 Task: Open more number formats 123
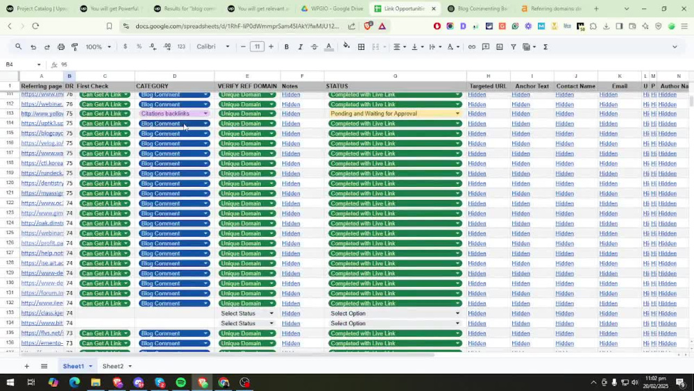tap(181, 47)
